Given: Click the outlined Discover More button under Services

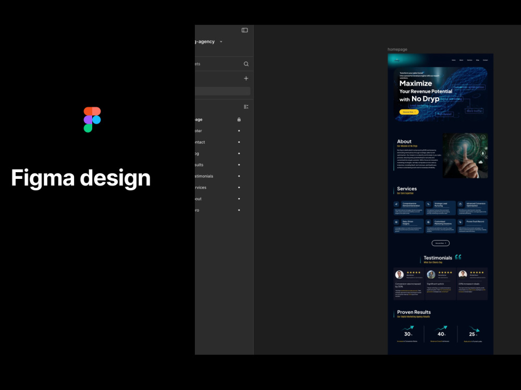Looking at the screenshot, I should point(441,243).
